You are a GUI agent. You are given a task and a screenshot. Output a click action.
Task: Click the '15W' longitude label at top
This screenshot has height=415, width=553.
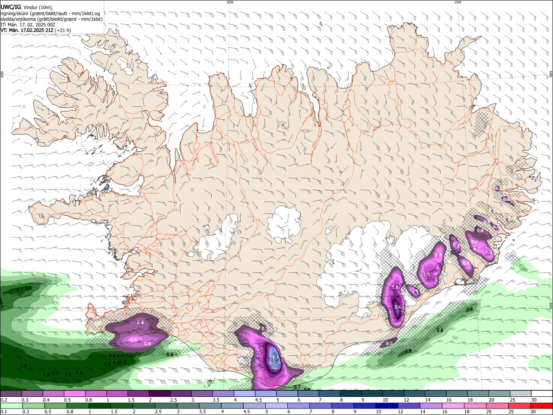click(457, 2)
